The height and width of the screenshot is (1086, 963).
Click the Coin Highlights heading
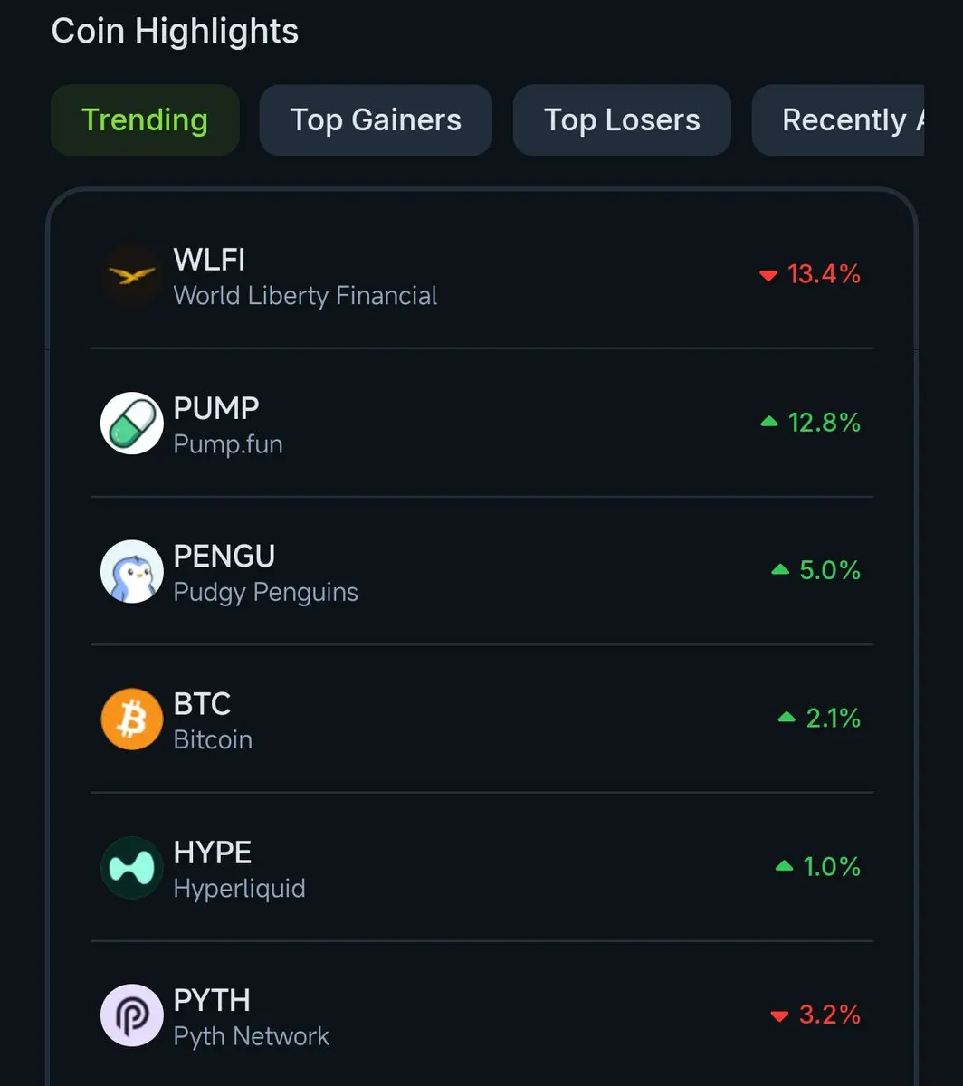click(x=175, y=32)
